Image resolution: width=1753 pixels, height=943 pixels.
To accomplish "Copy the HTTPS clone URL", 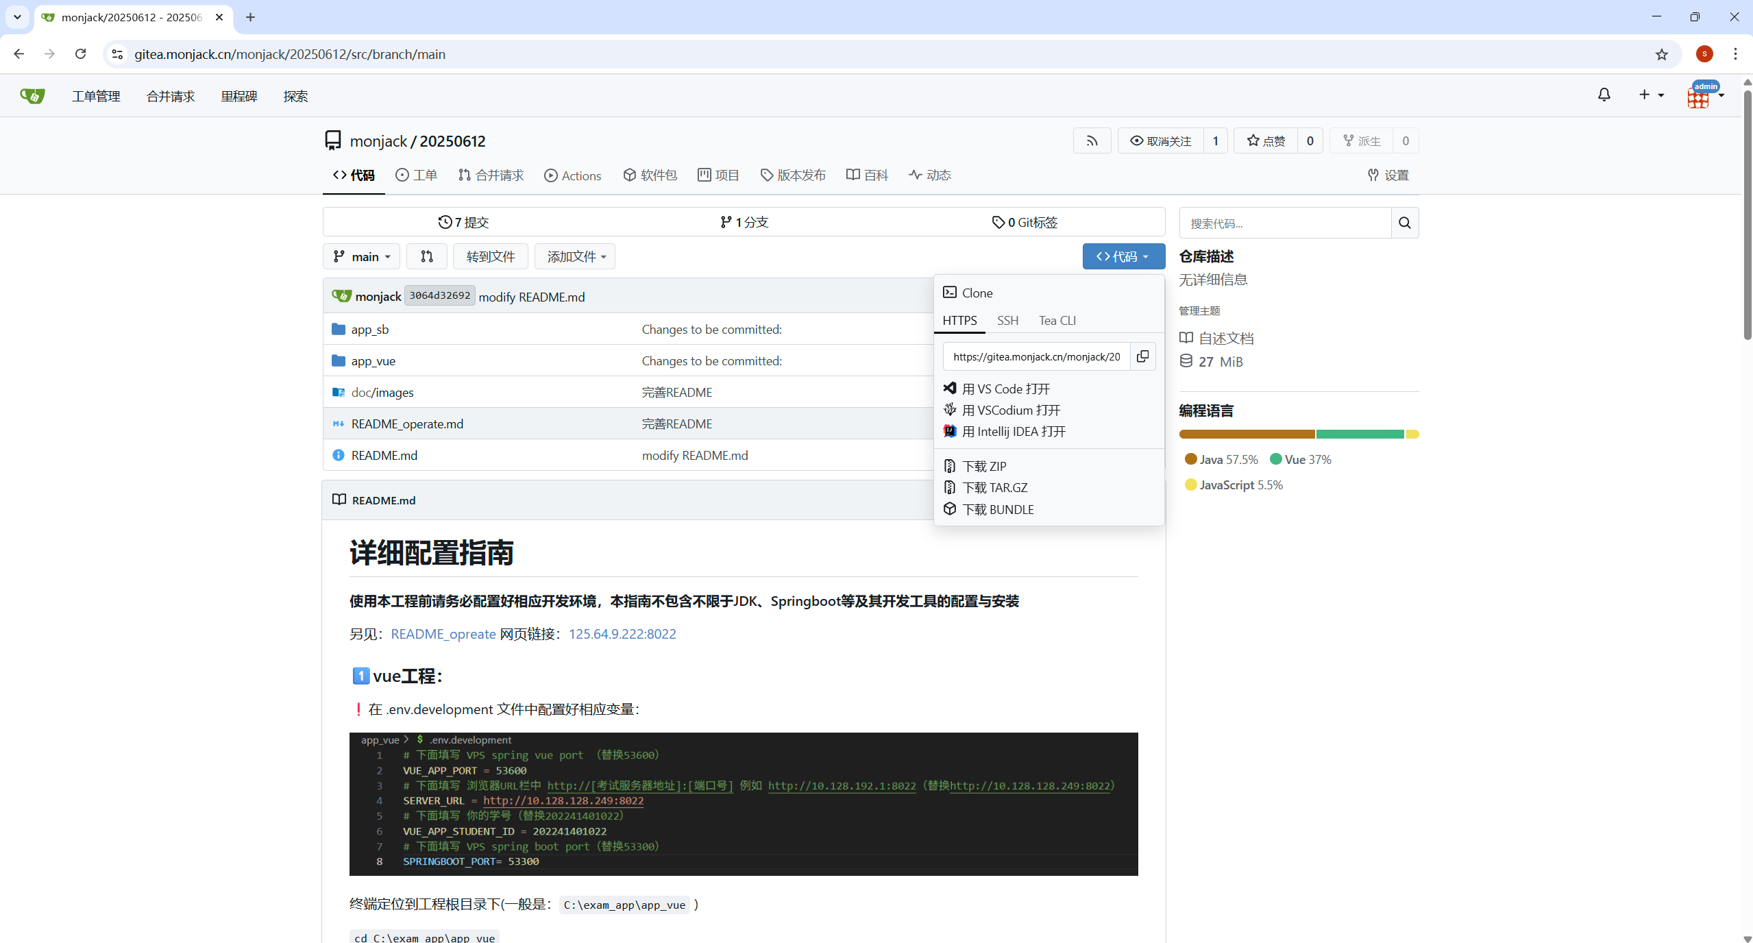I will coord(1142,356).
